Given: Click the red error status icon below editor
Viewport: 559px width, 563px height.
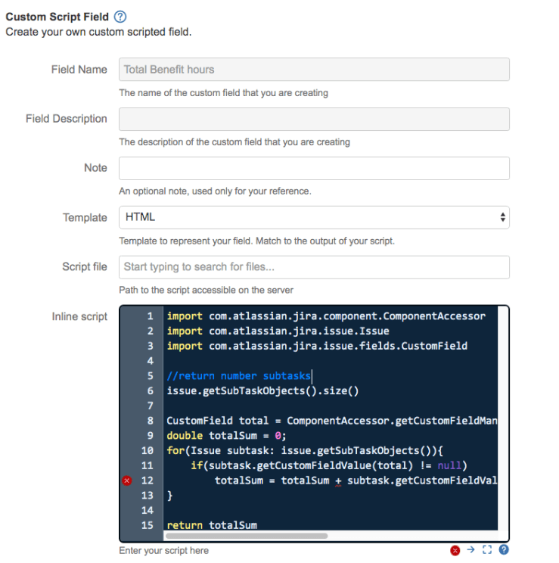Looking at the screenshot, I should click(455, 550).
